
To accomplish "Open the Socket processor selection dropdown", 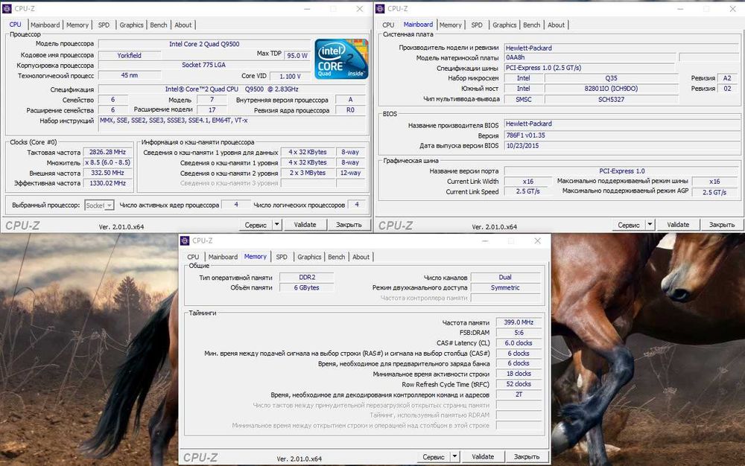I will 99,205.
